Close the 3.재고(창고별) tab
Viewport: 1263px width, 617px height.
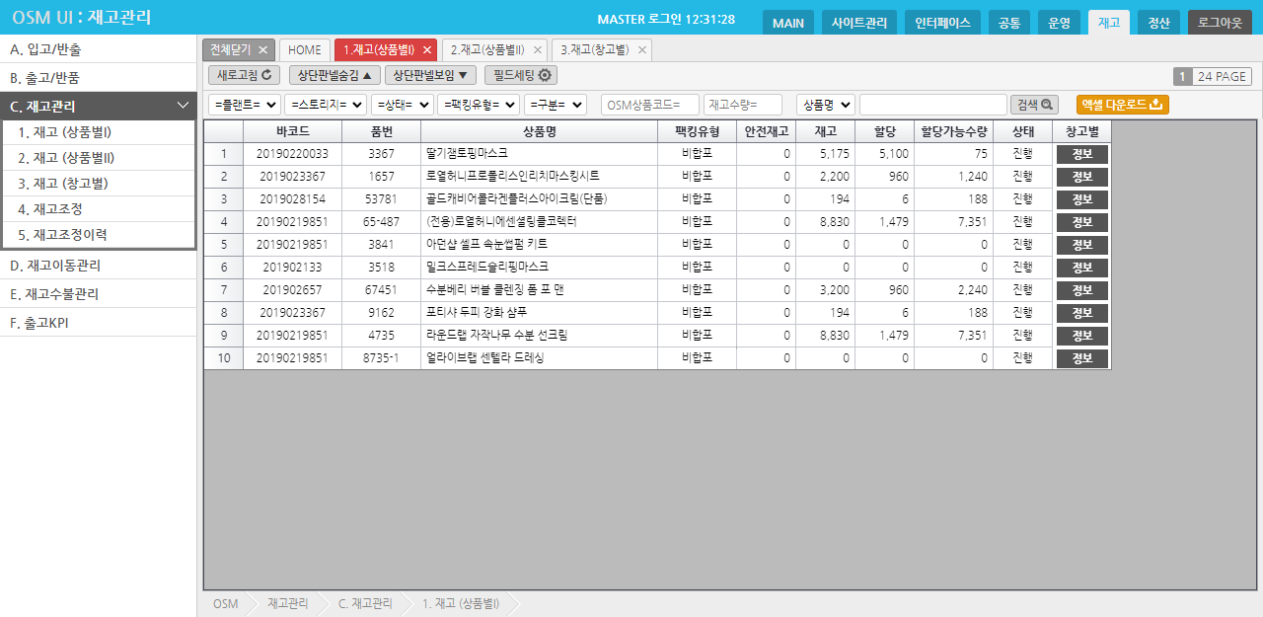pos(642,50)
